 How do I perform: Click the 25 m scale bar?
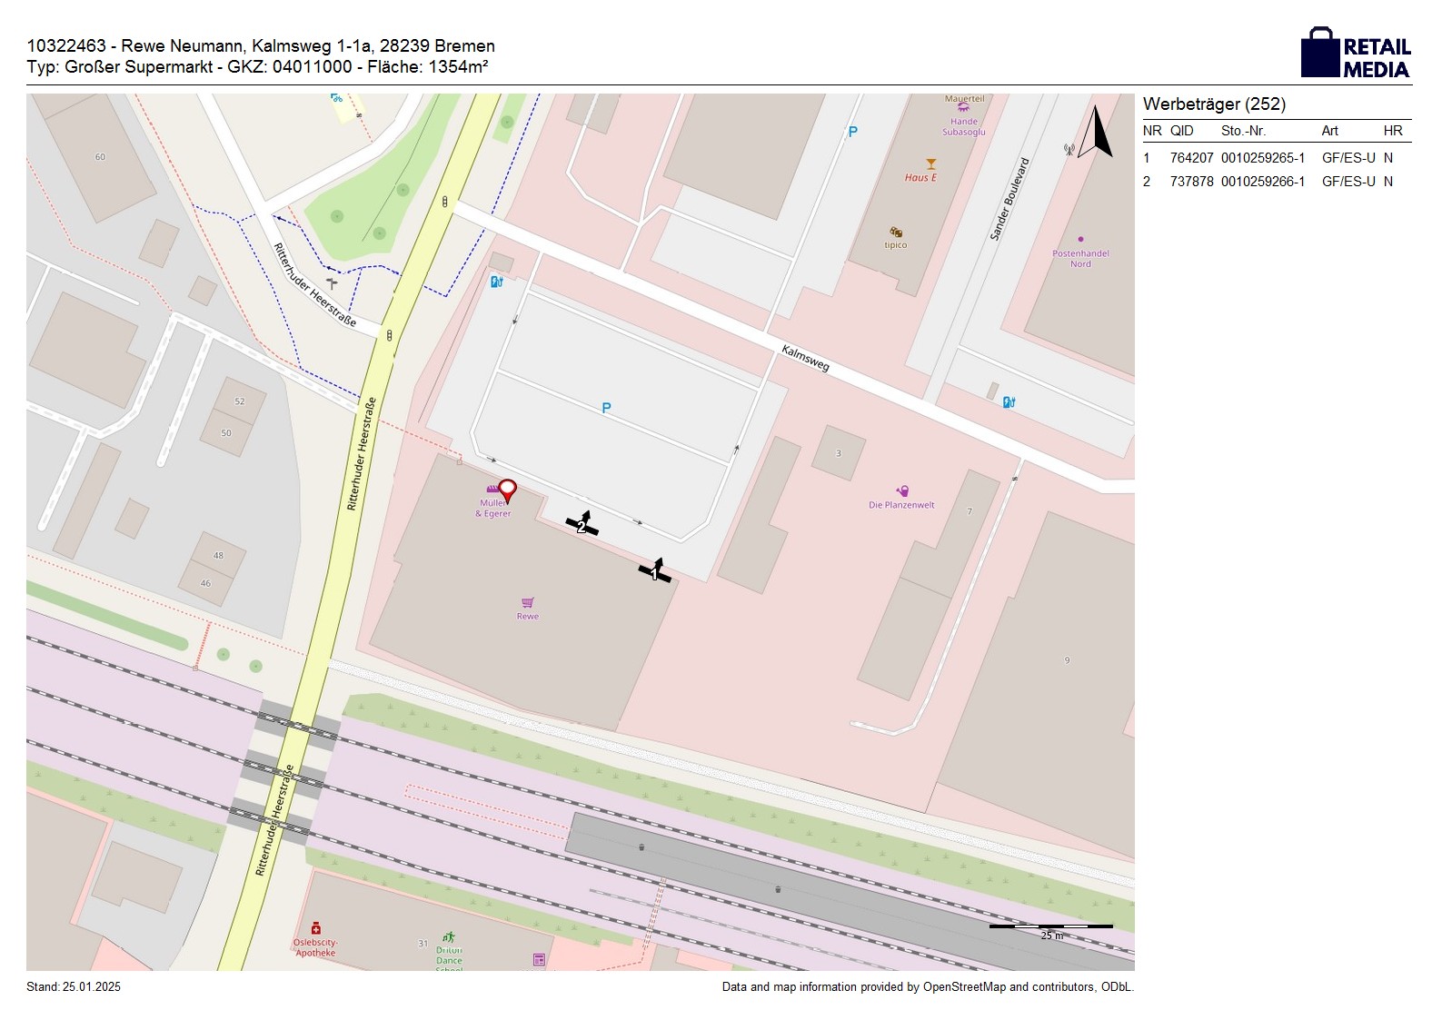pos(1050,927)
